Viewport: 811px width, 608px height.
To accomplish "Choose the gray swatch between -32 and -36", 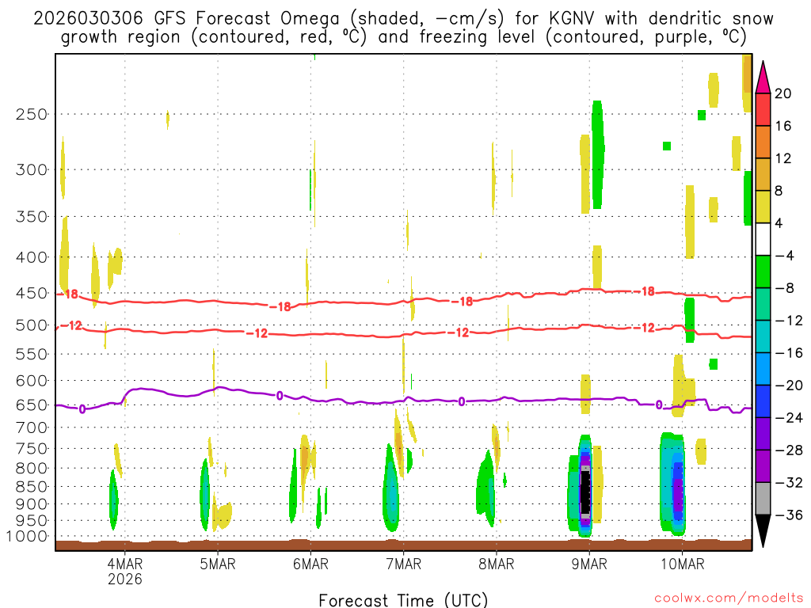I will pyautogui.click(x=763, y=498).
